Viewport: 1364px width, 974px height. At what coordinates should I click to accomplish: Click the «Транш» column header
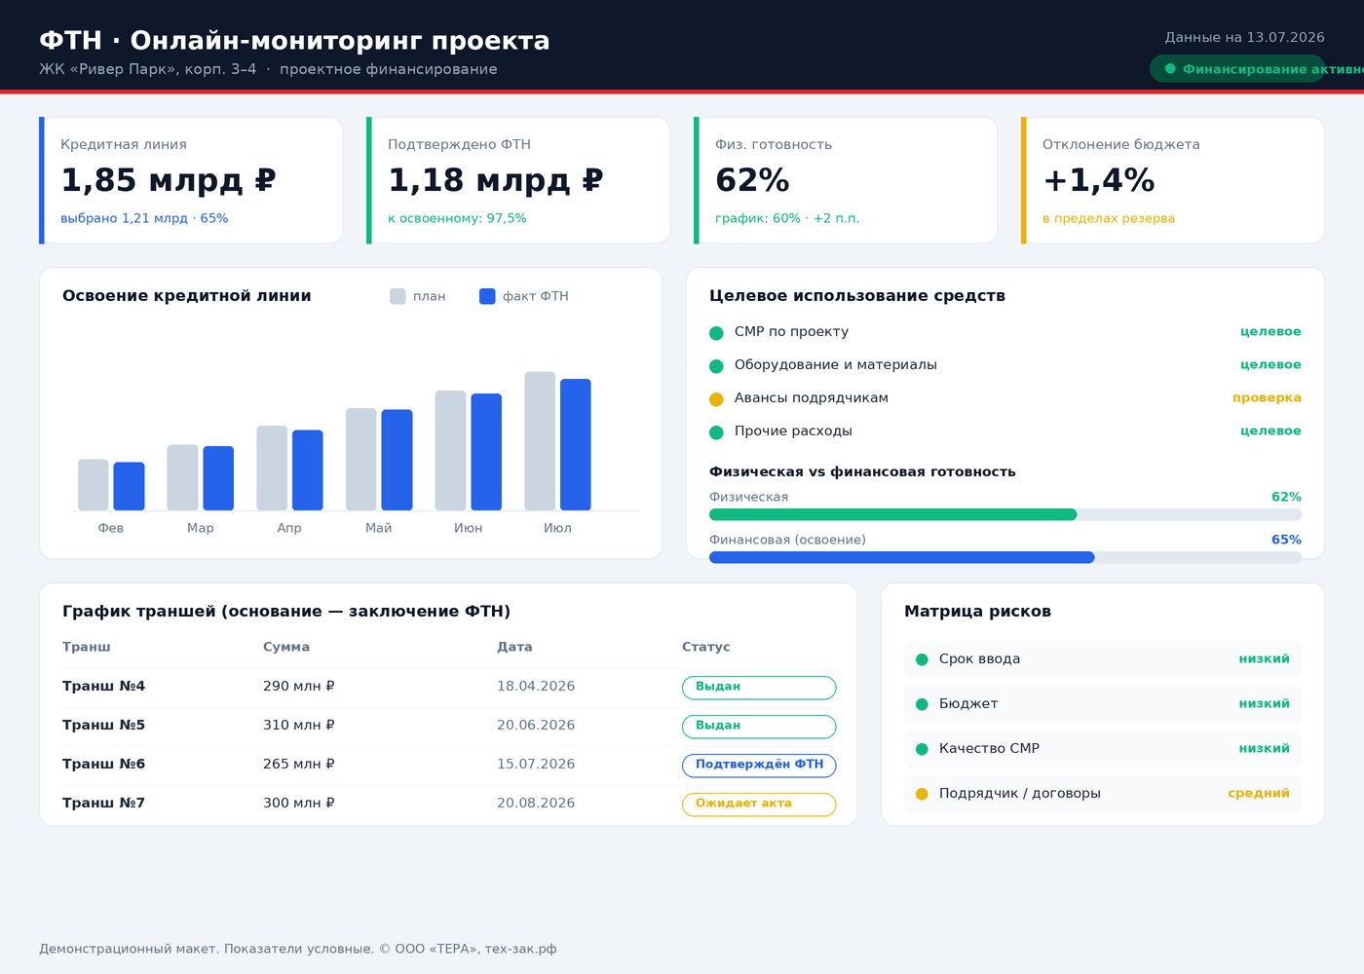point(87,647)
